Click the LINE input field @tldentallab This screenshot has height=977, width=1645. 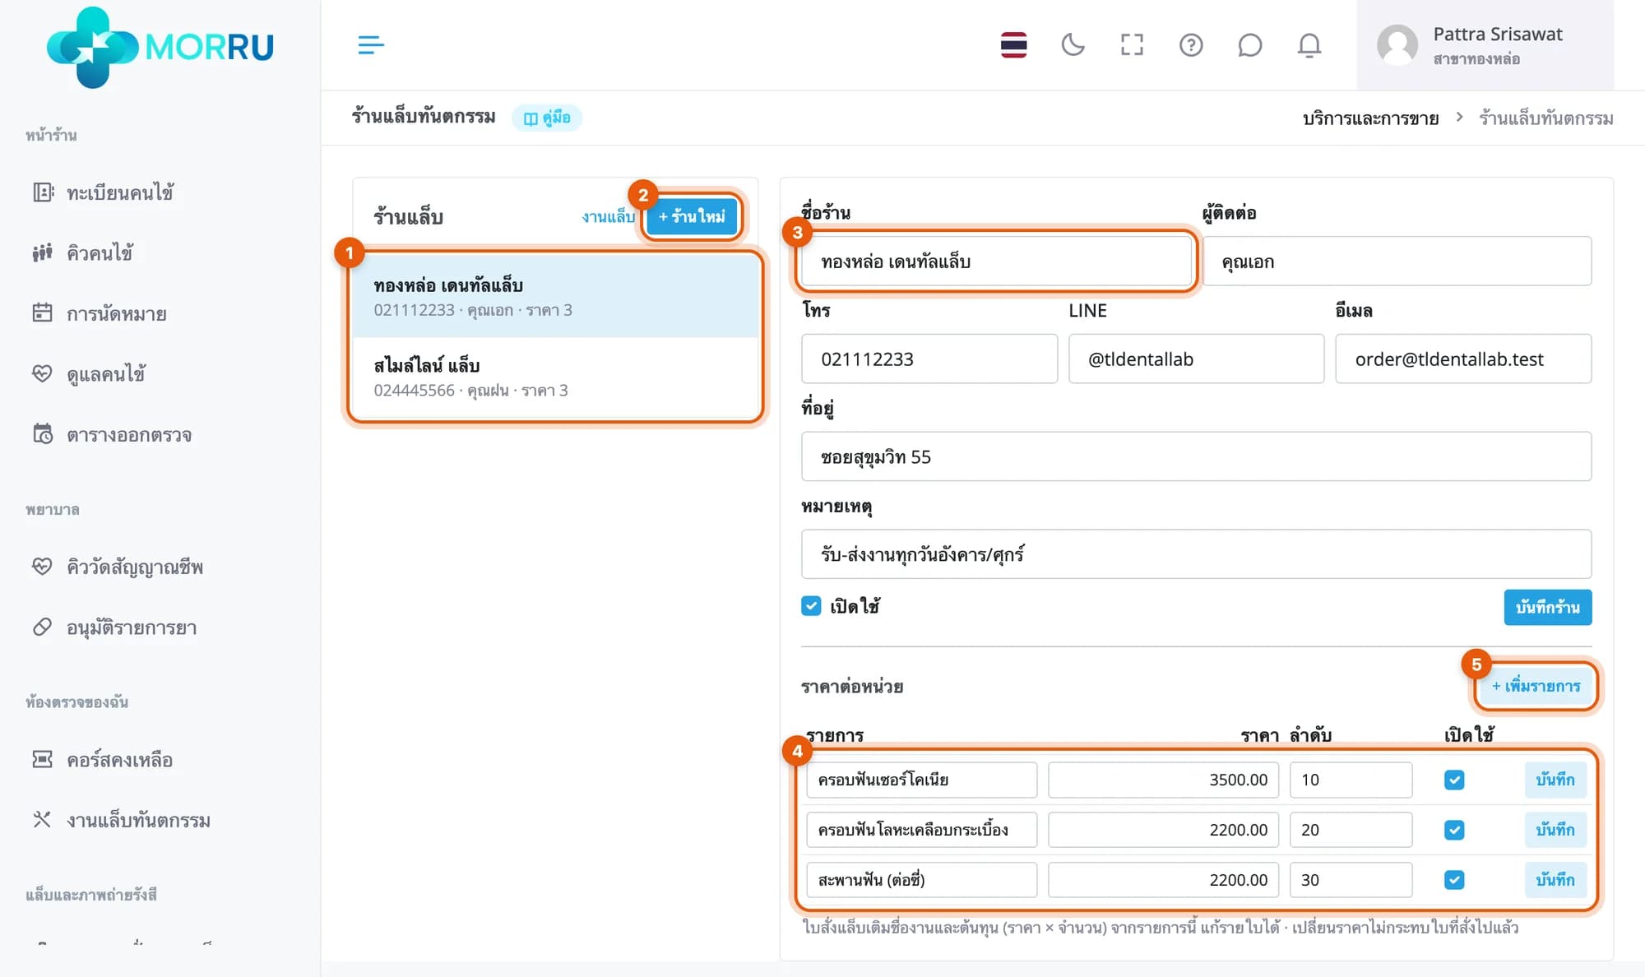1196,359
